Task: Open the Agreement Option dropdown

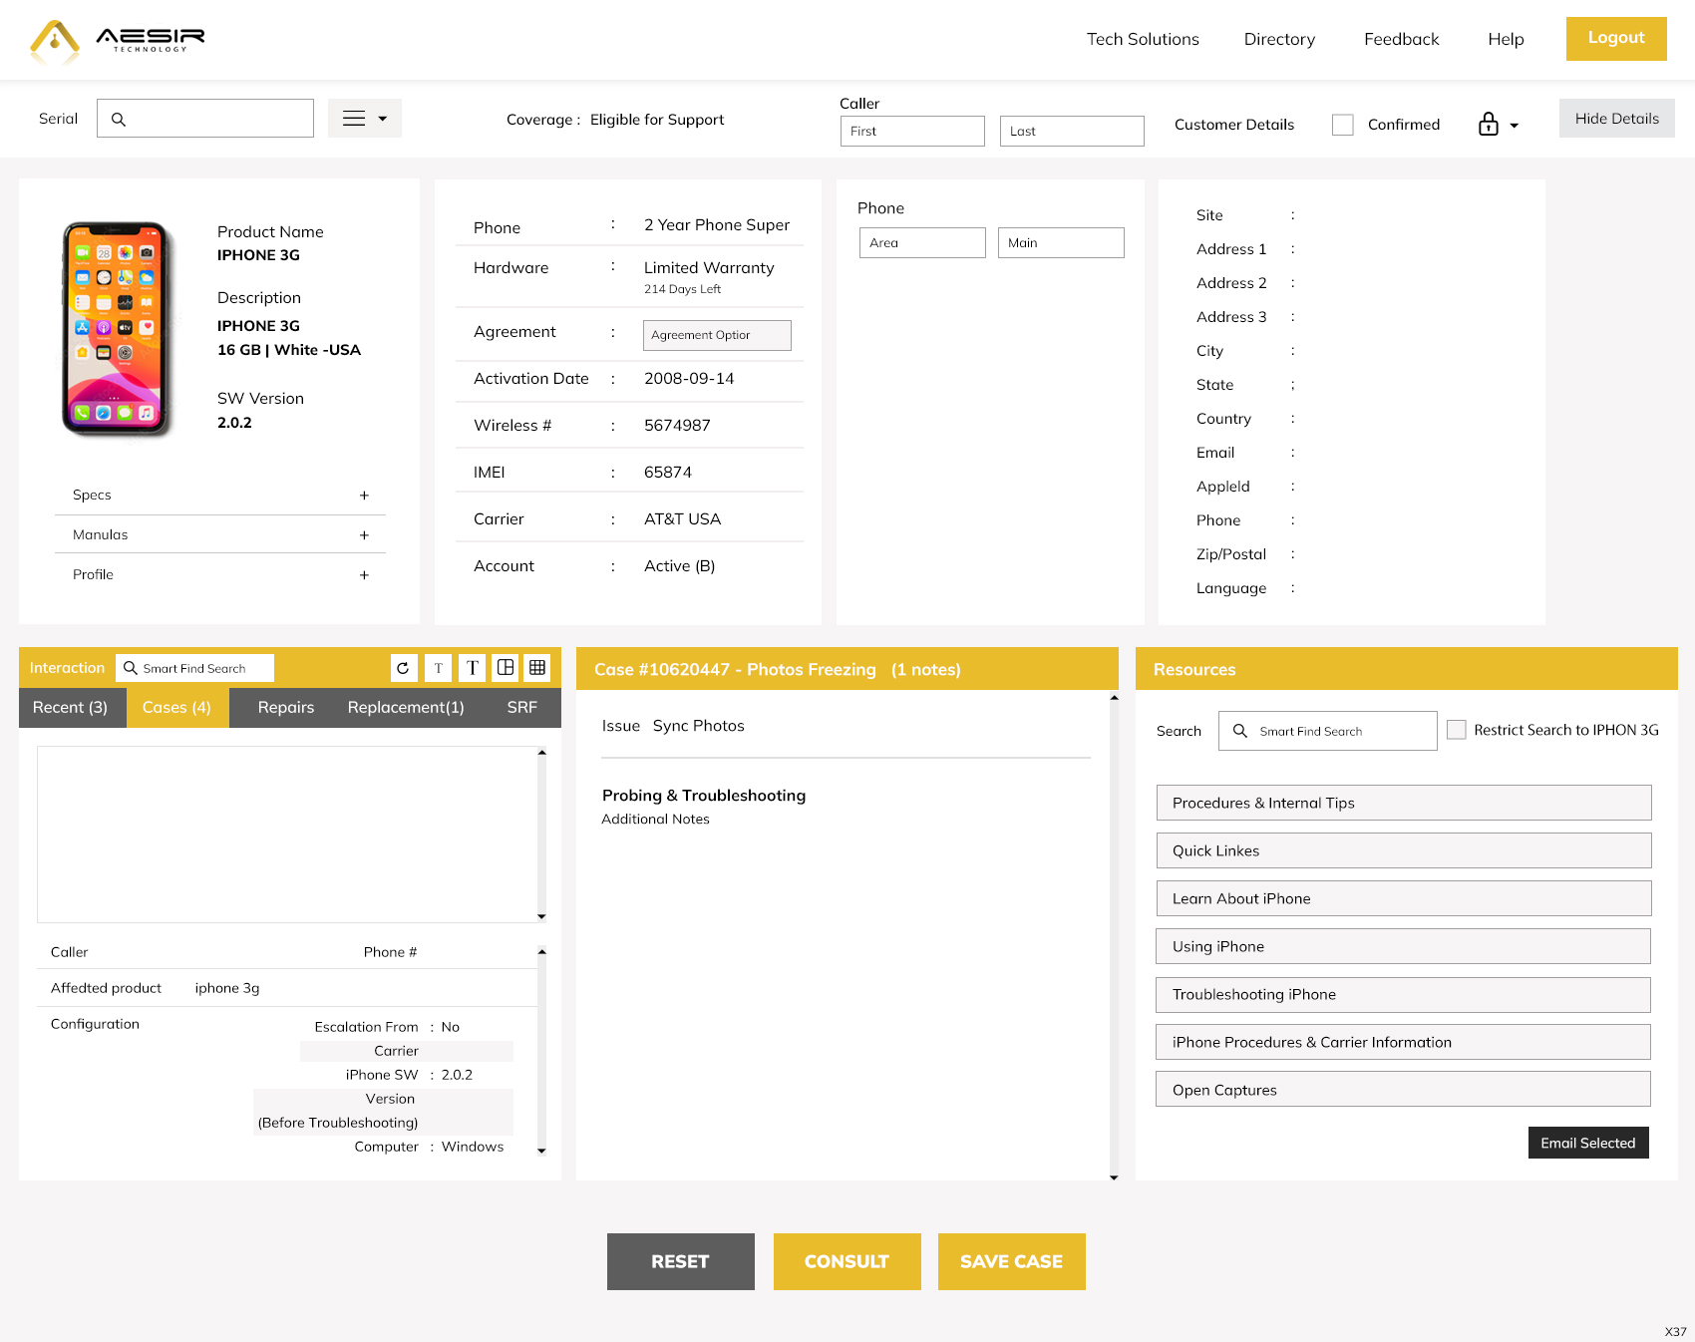Action: (x=717, y=335)
